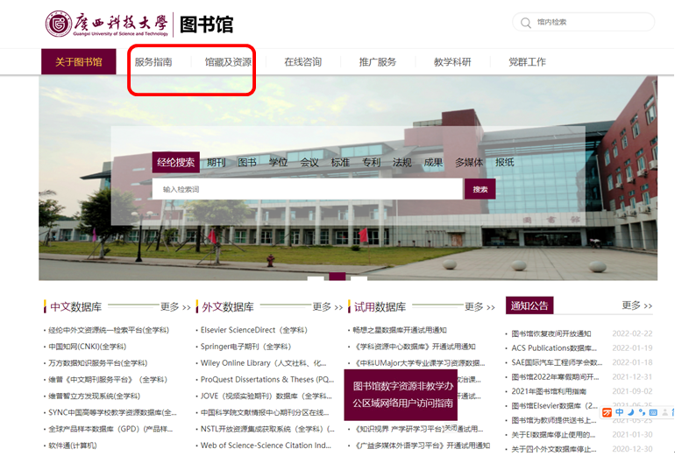675x463 pixels.
Task: Open Wiley Online Library link
Action: (264, 363)
